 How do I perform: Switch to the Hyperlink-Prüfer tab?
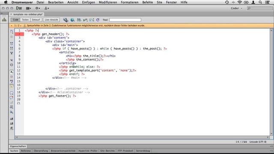click(88, 151)
